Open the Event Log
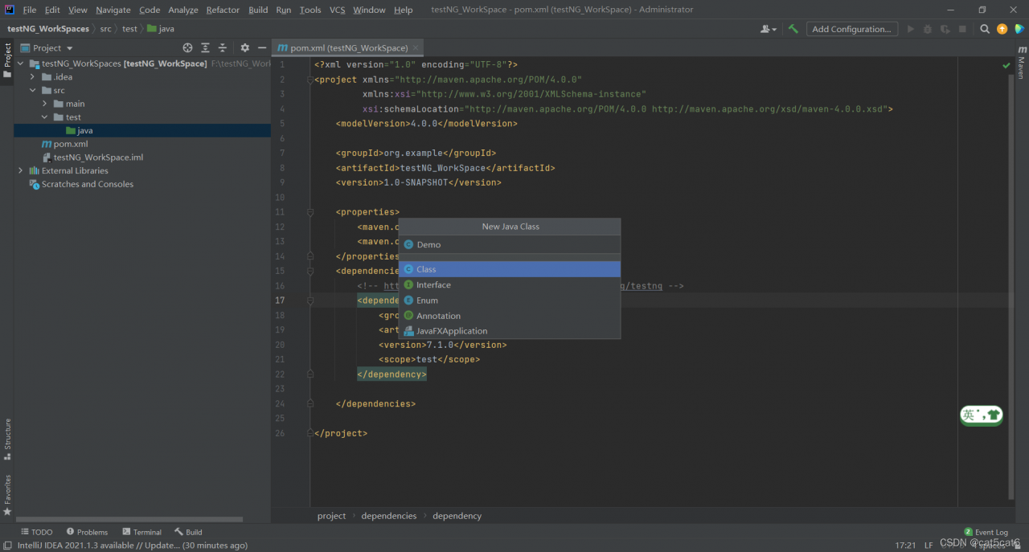The width and height of the screenshot is (1029, 552). click(x=986, y=532)
